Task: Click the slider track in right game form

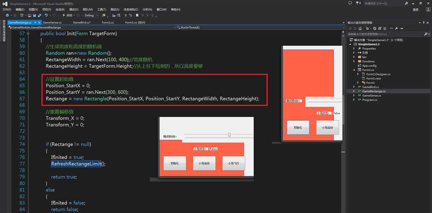Action: (324, 101)
